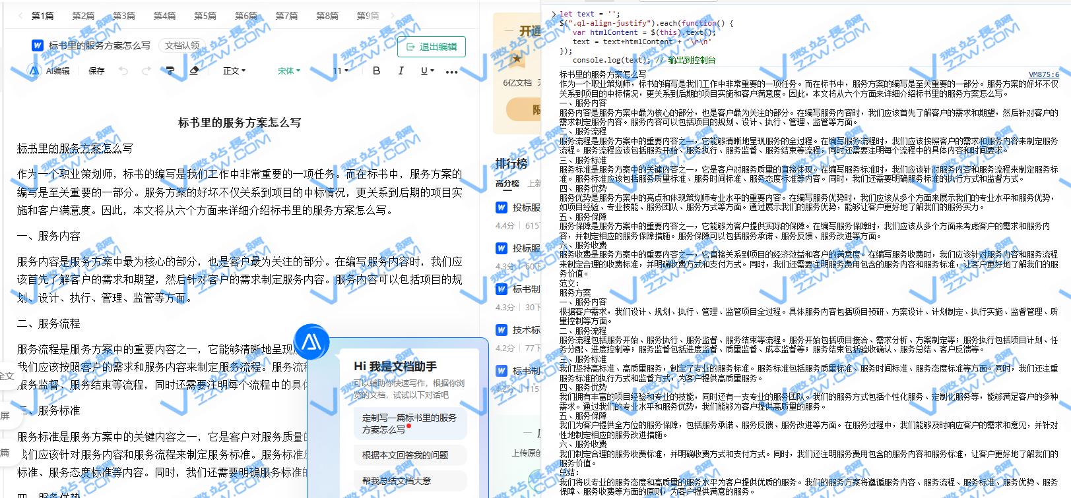
Task: Switch to the 第1篇 tab
Action: [43, 15]
